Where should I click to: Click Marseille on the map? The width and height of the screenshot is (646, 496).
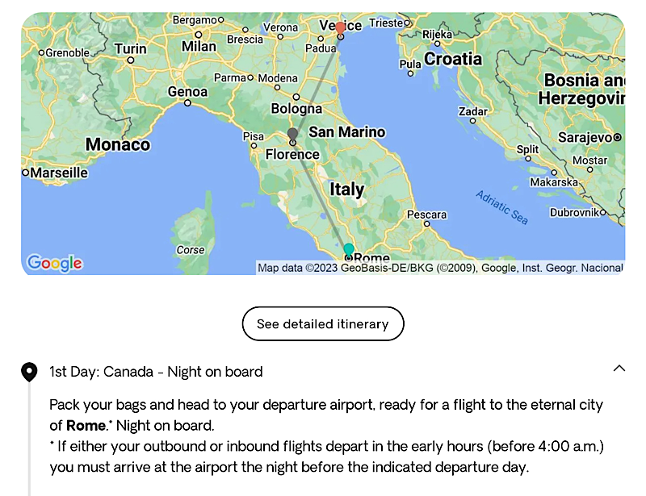pos(59,173)
